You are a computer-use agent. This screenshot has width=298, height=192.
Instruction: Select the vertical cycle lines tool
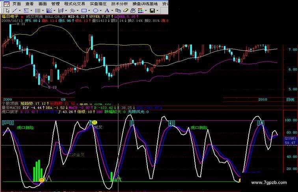point(38,11)
